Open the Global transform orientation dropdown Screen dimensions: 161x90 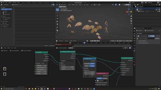pyautogui.click(x=87, y=5)
